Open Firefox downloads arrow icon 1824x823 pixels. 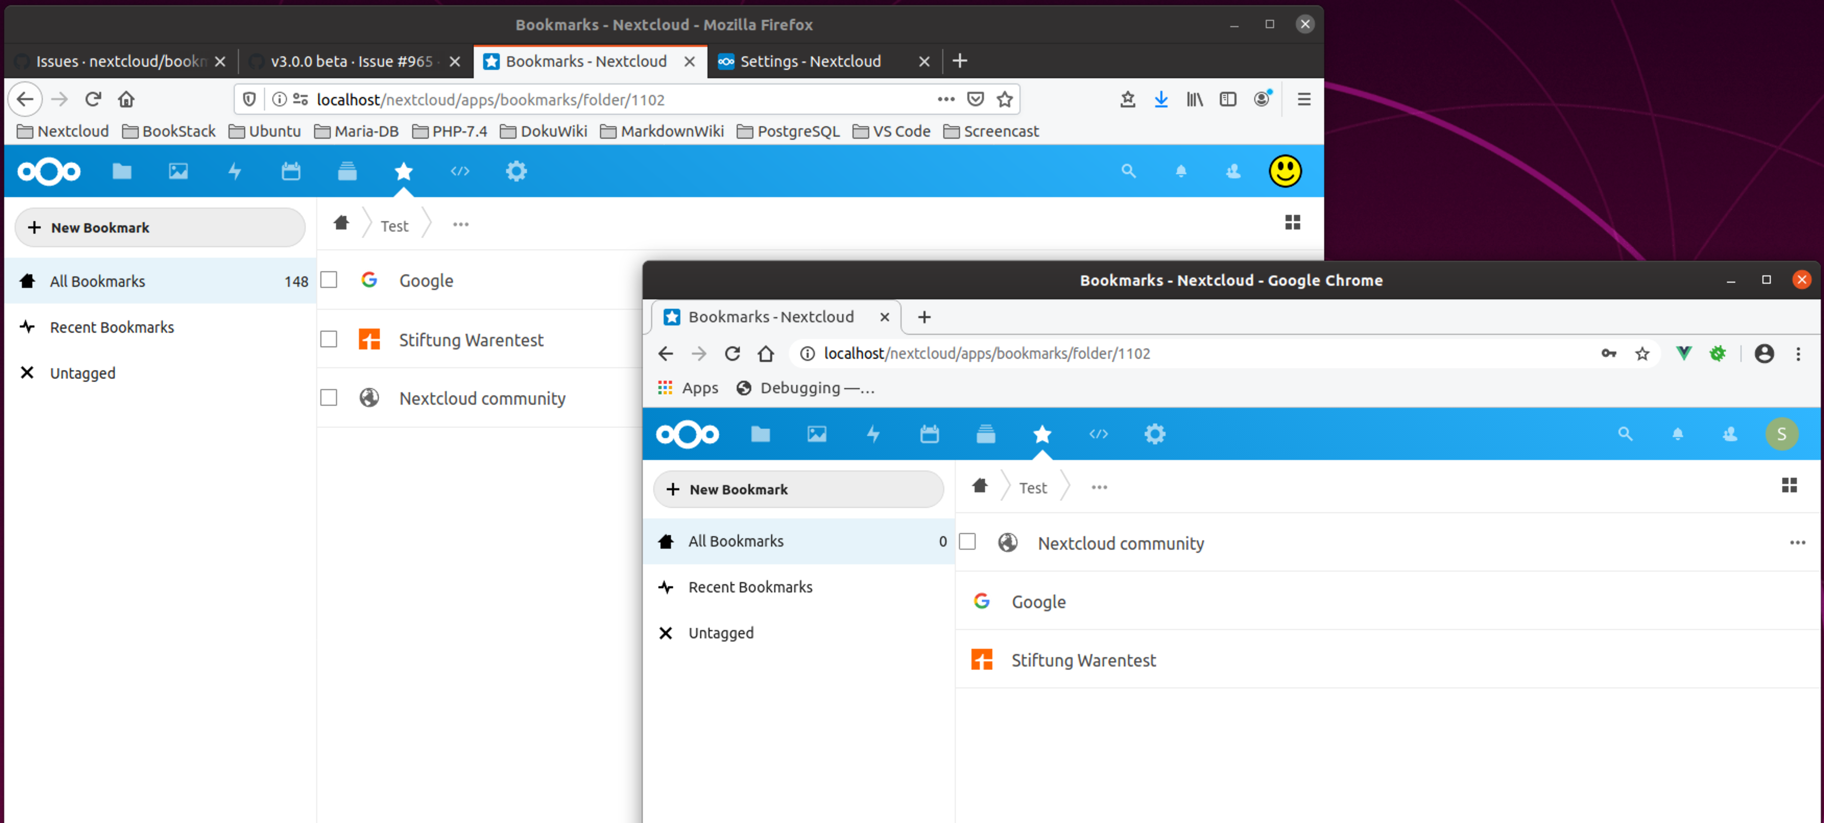coord(1160,99)
